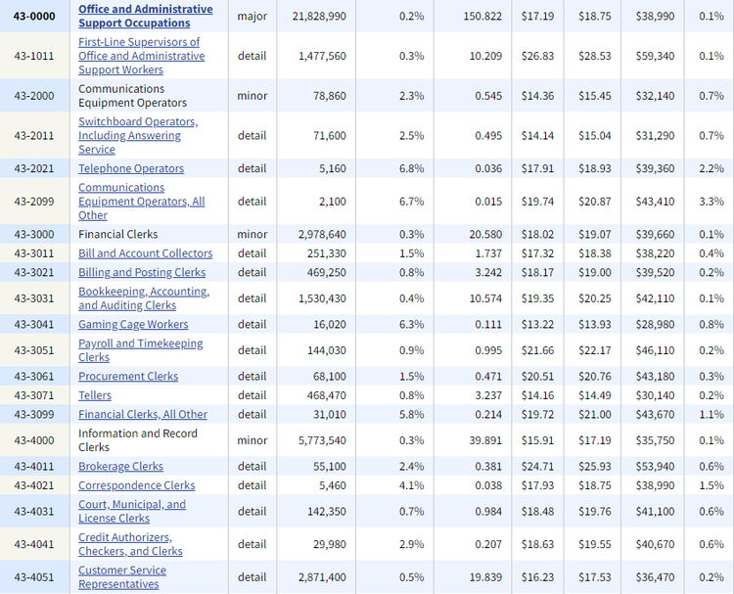This screenshot has width=734, height=594.
Task: Click median wage $14.16 for Tellers
Action: point(538,395)
